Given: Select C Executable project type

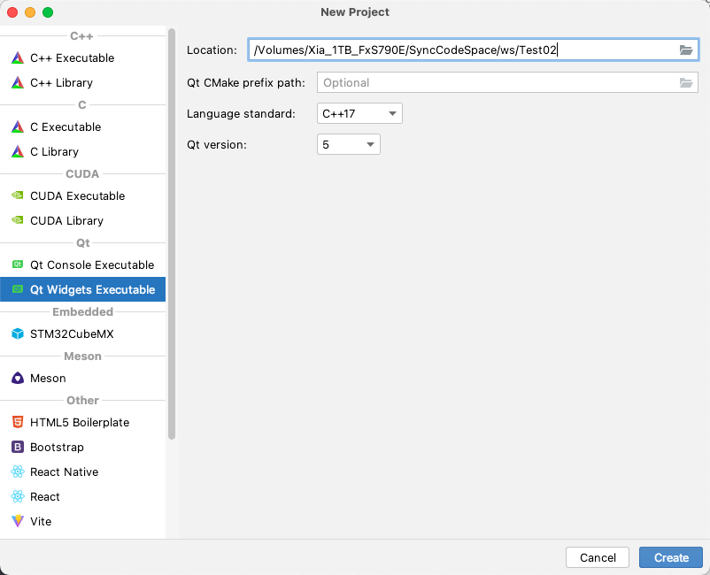Looking at the screenshot, I should click(x=83, y=127).
